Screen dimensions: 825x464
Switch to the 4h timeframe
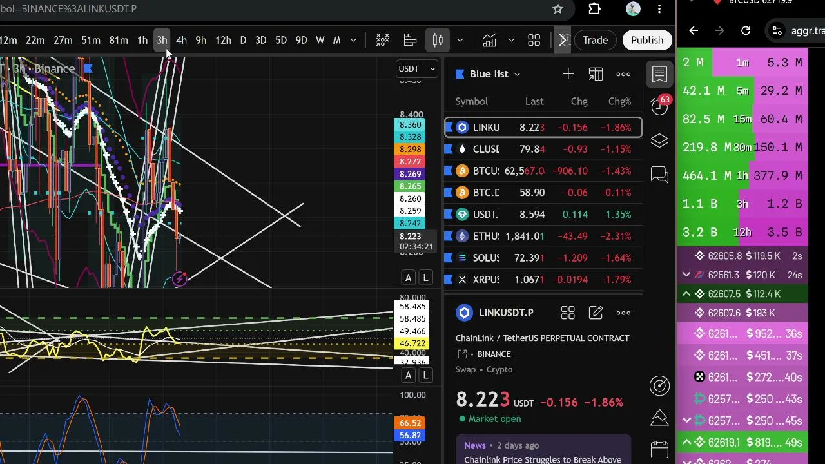[181, 41]
